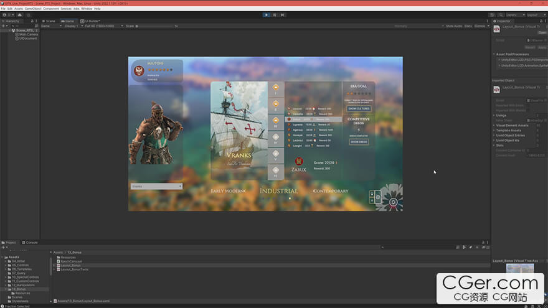Click the SHOW CULTURES button

pyautogui.click(x=359, y=109)
